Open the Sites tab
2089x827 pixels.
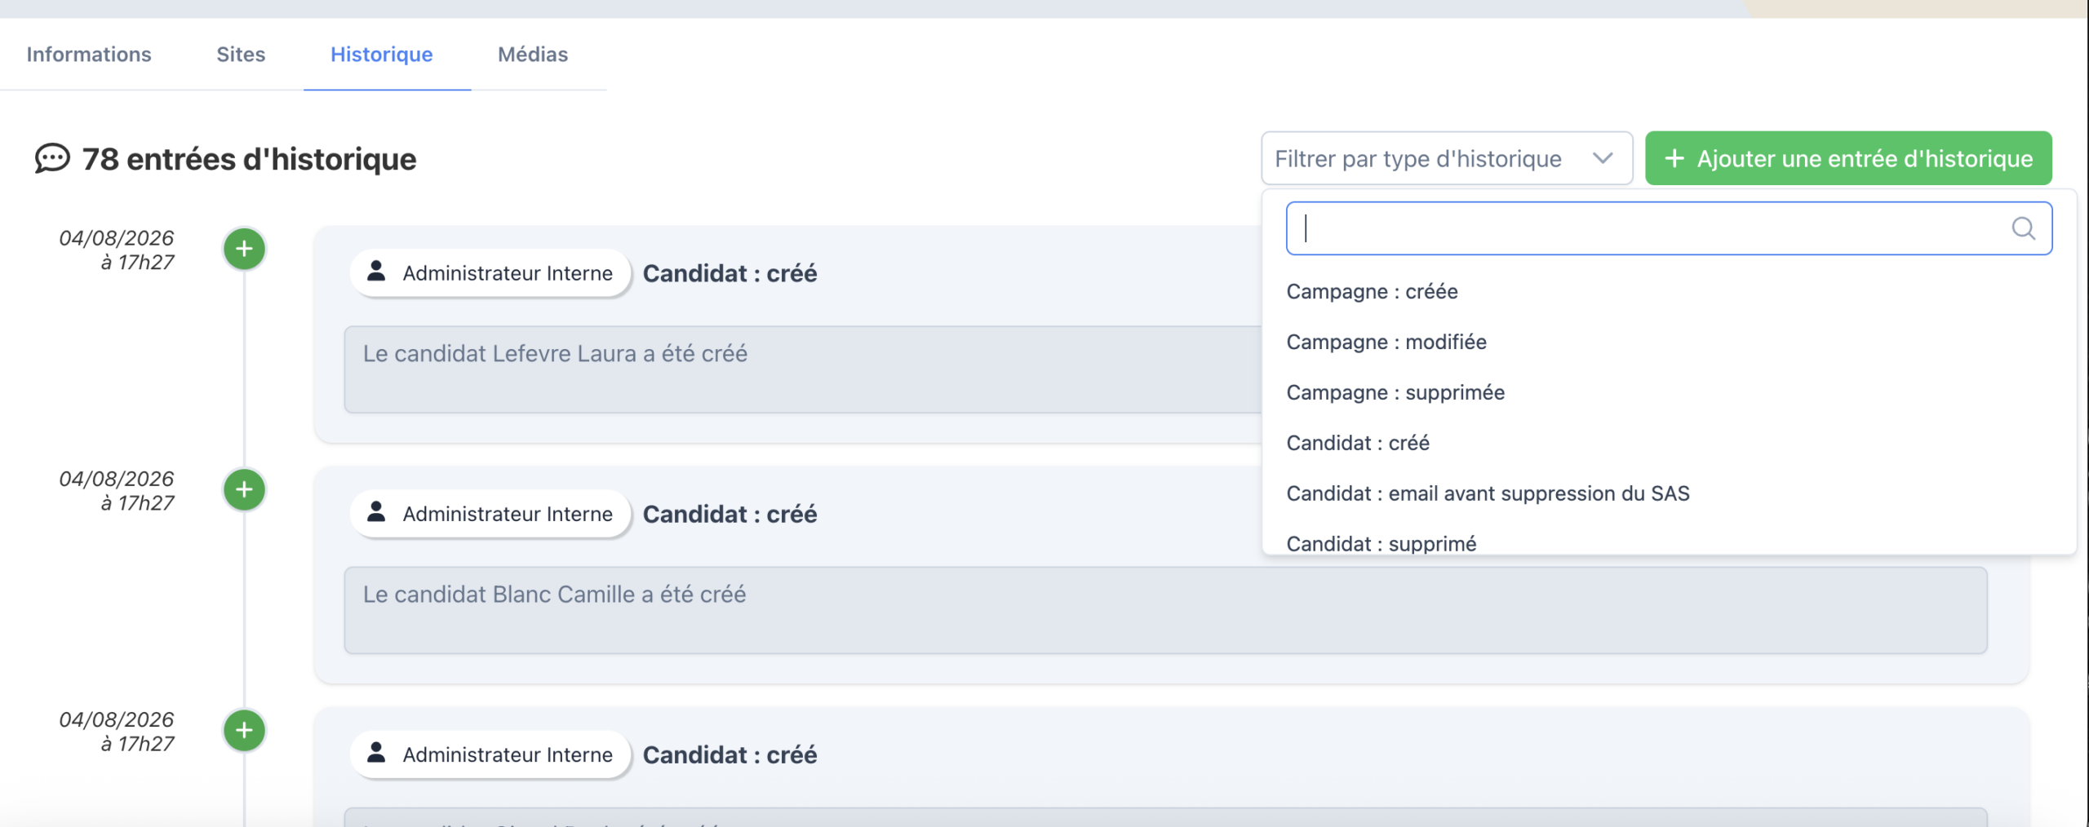(241, 54)
